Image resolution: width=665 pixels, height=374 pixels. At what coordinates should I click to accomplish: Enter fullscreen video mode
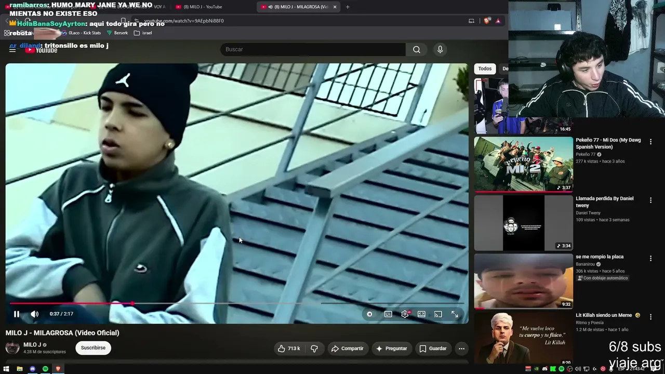click(x=455, y=314)
